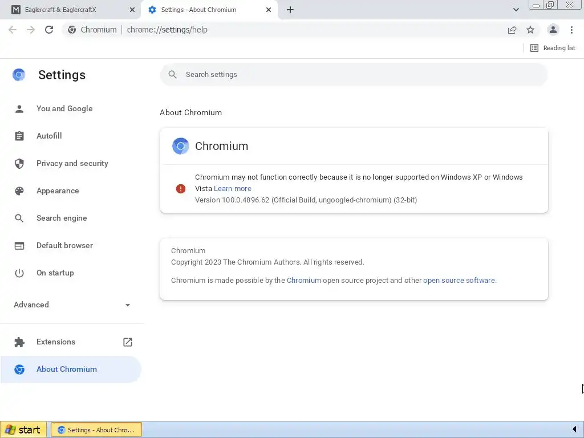
Task: Go to Privacy and security settings
Action: [x=72, y=164]
